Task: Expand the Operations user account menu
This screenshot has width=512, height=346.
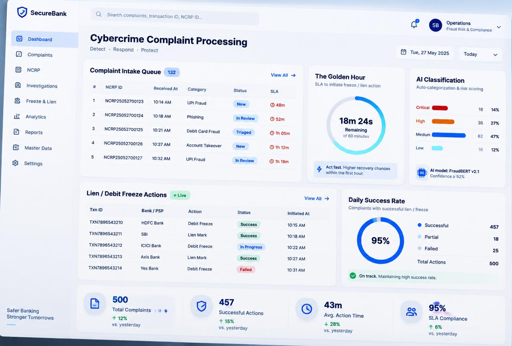Action: 499,27
